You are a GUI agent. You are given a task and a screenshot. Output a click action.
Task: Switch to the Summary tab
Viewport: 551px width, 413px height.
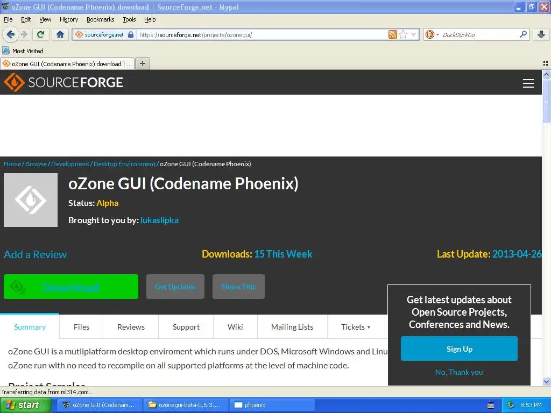pos(30,327)
